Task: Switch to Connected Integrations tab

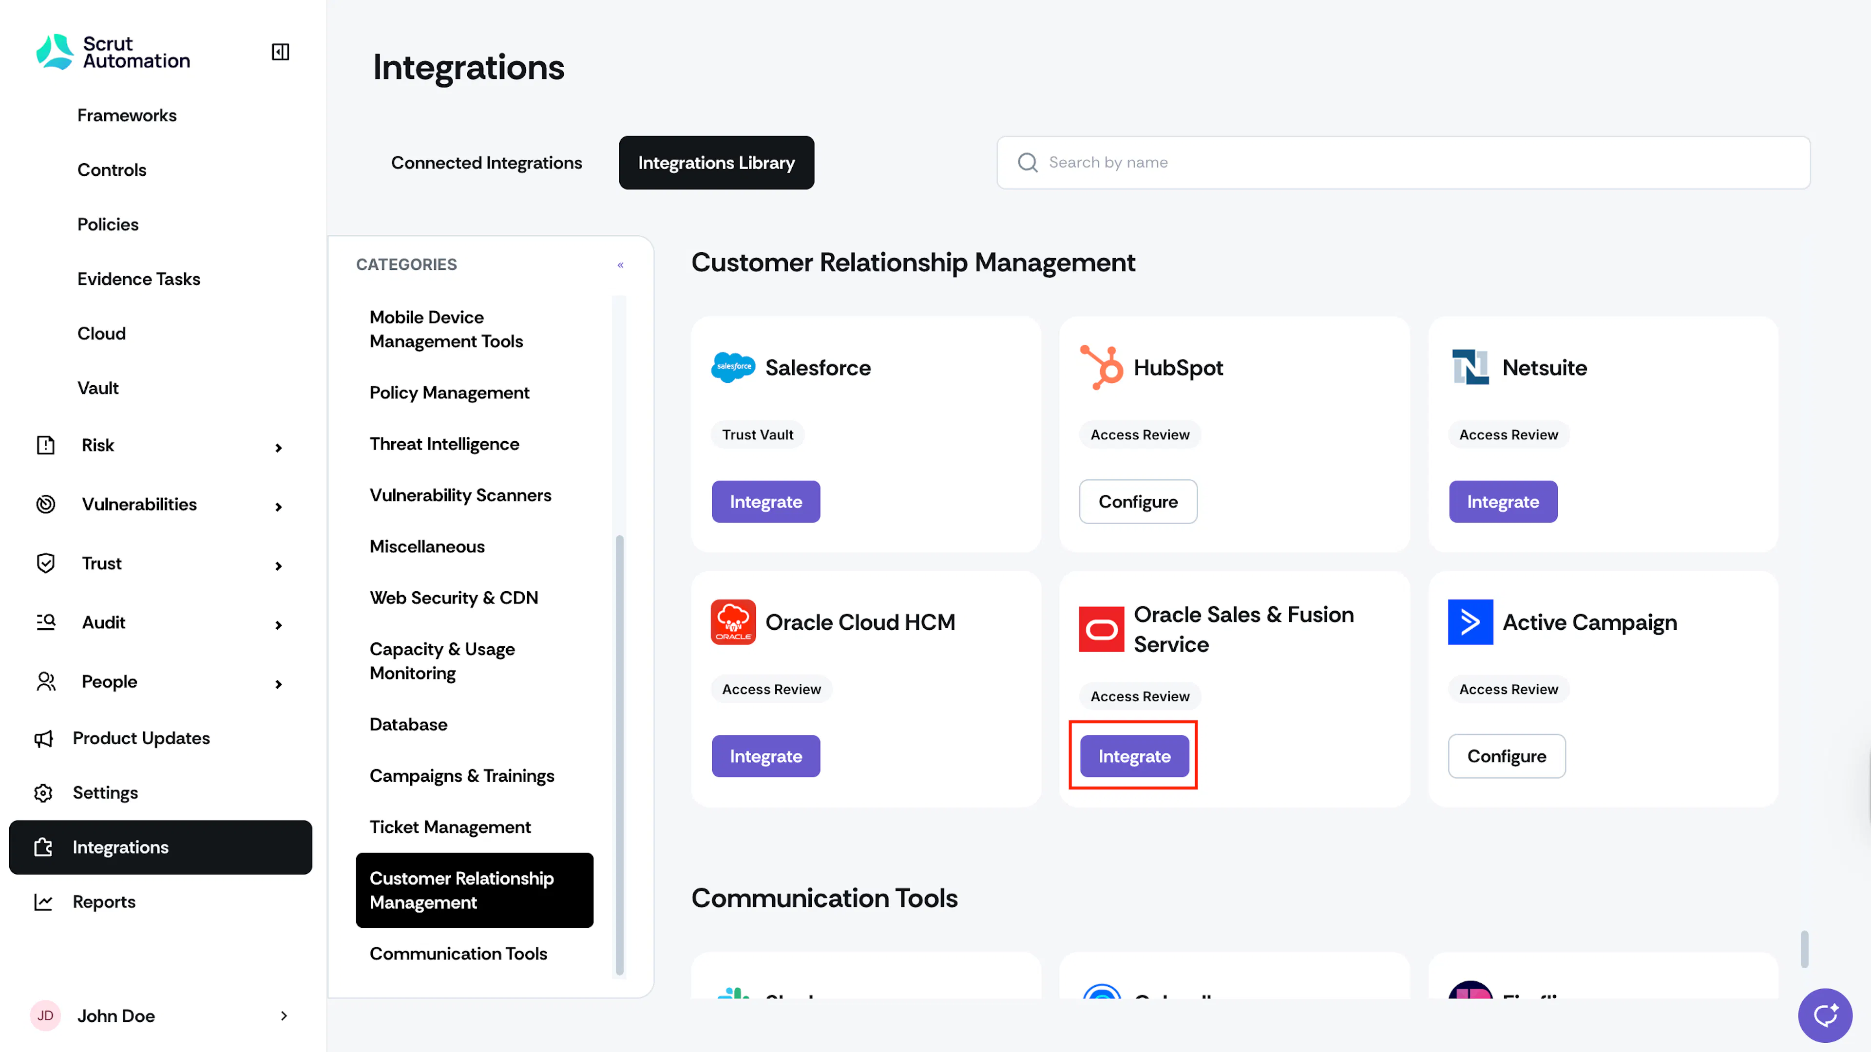Action: [x=487, y=163]
